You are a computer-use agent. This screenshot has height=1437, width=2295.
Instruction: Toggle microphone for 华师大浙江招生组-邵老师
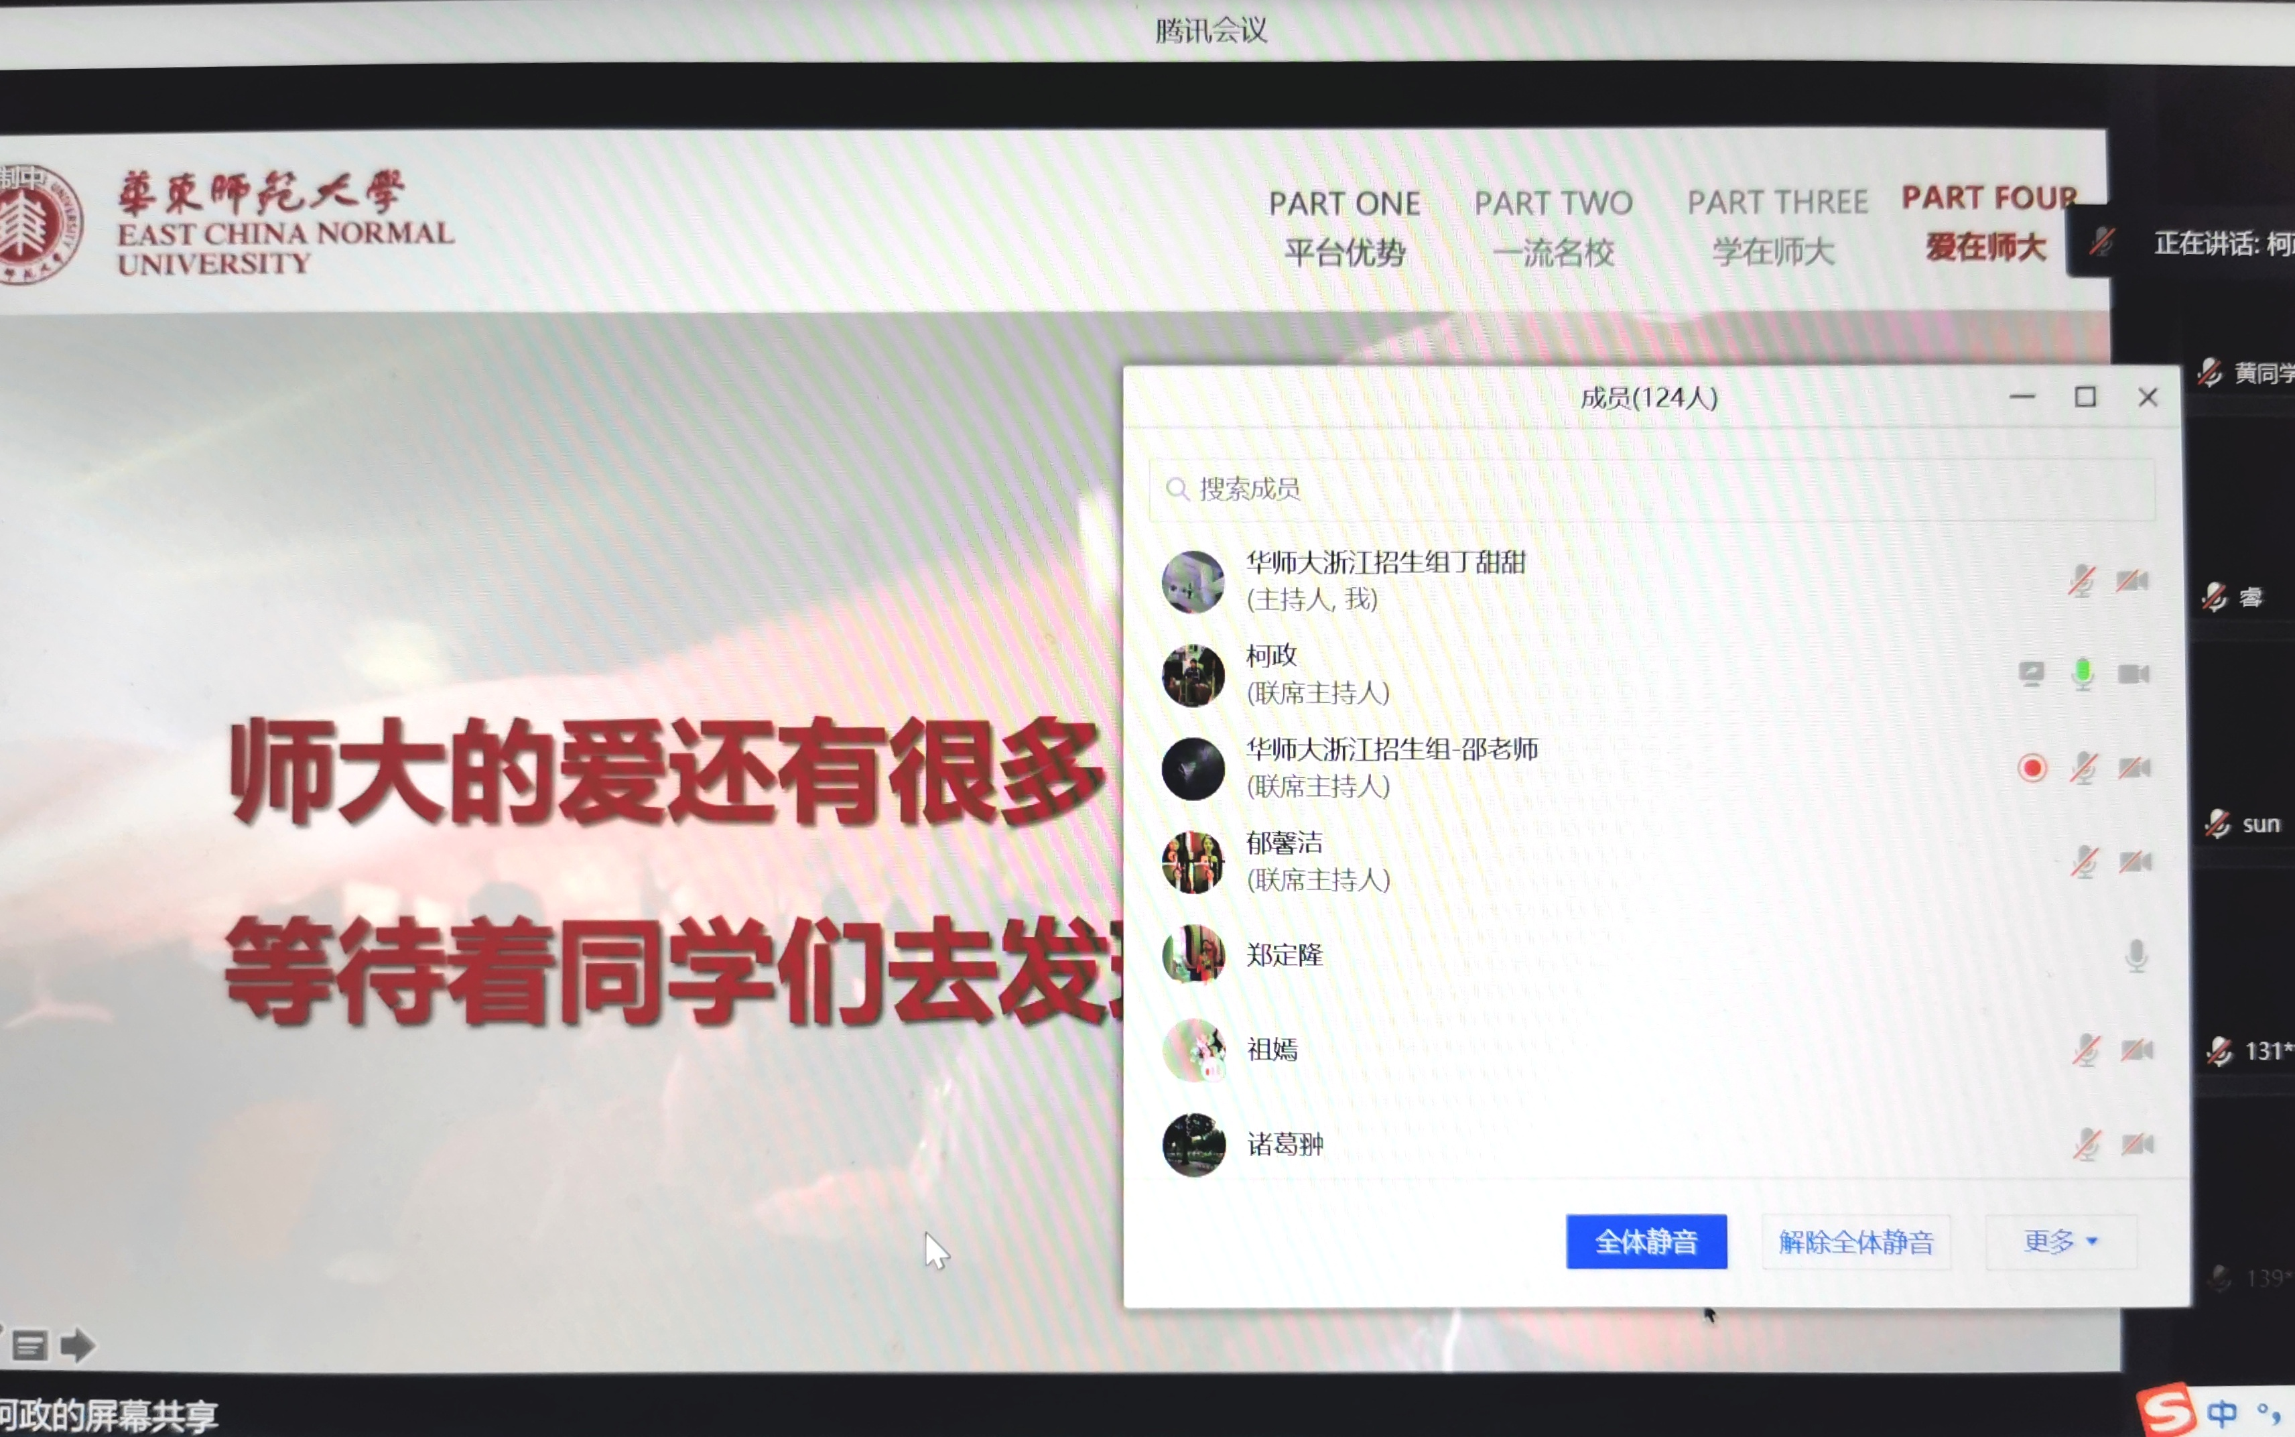coord(2083,768)
